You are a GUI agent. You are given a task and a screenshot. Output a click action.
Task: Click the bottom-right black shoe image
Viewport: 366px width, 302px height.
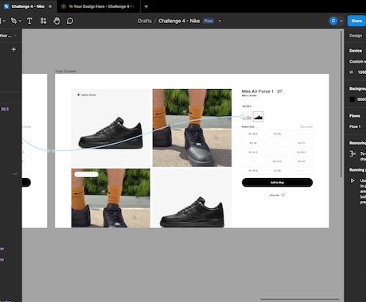point(192,198)
